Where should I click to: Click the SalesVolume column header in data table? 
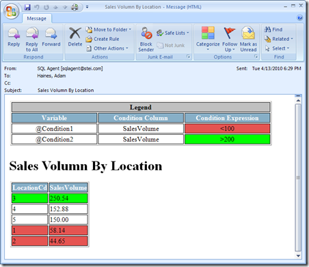[68, 187]
